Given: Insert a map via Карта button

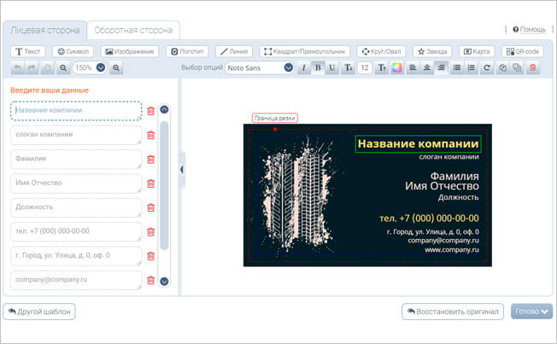Looking at the screenshot, I should click(477, 51).
